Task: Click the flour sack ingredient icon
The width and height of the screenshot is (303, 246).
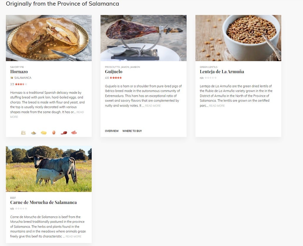Action: pyautogui.click(x=23, y=133)
